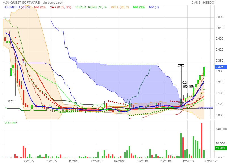227x164 pixels.
Task: Click the 0.540 price axis value
Action: 219,28
